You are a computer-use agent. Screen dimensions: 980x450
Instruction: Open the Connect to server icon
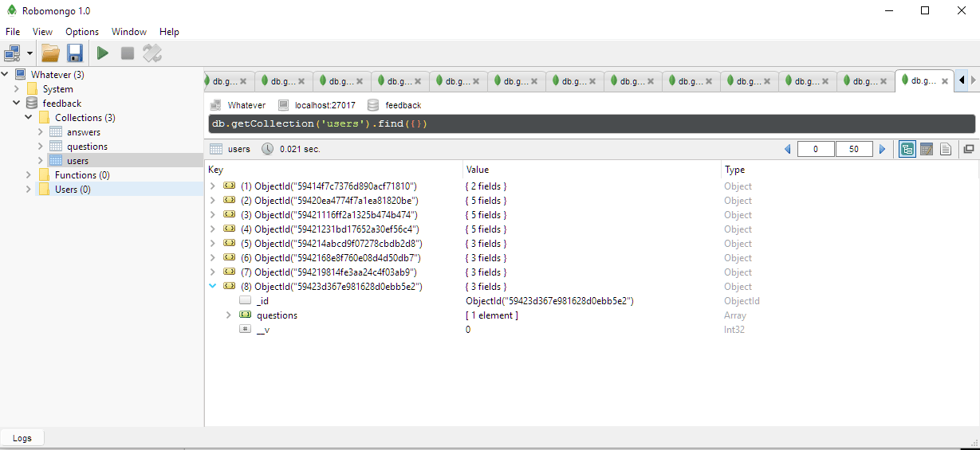tap(12, 53)
